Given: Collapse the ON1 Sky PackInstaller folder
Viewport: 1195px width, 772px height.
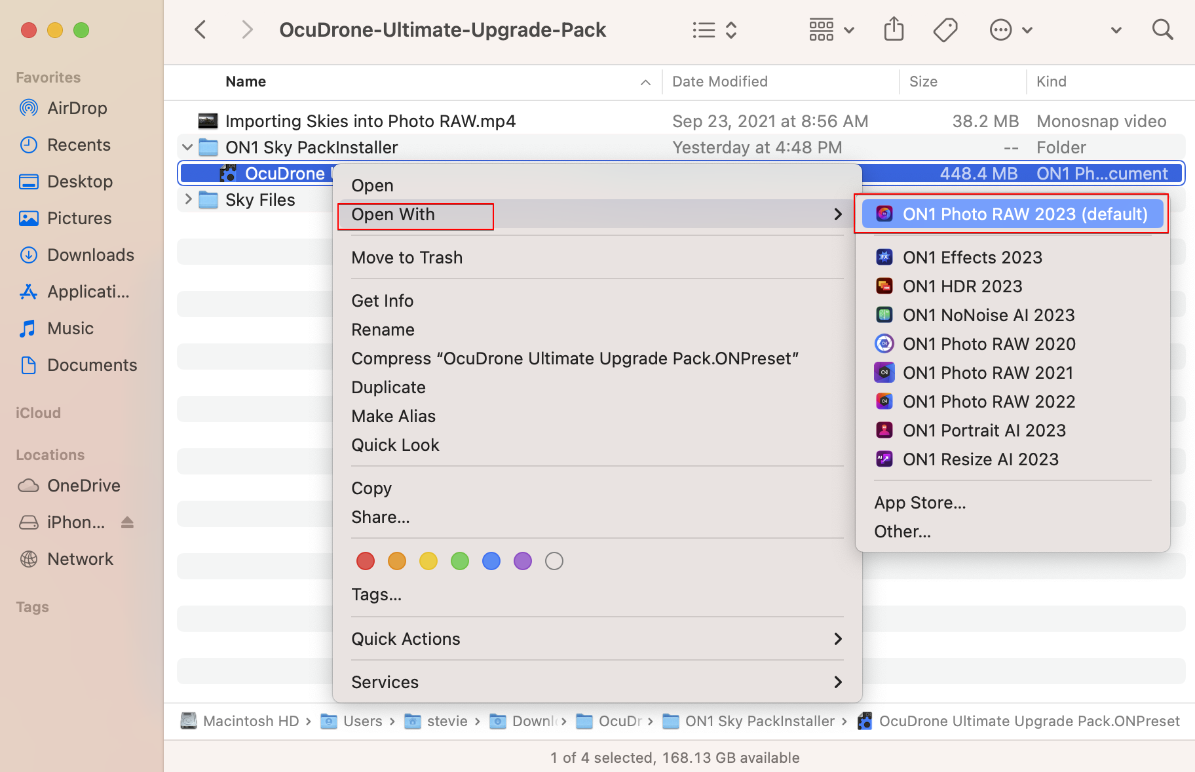Looking at the screenshot, I should [187, 147].
